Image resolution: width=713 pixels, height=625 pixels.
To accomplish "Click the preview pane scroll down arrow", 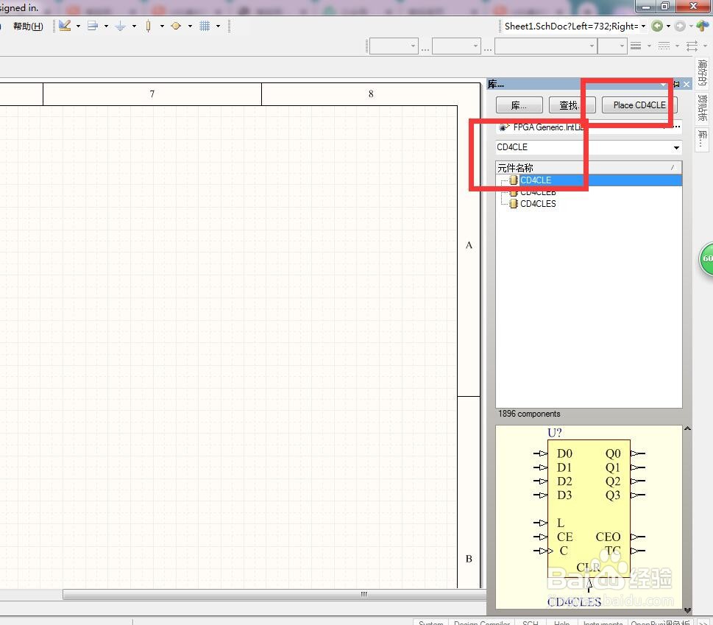I will (687, 610).
